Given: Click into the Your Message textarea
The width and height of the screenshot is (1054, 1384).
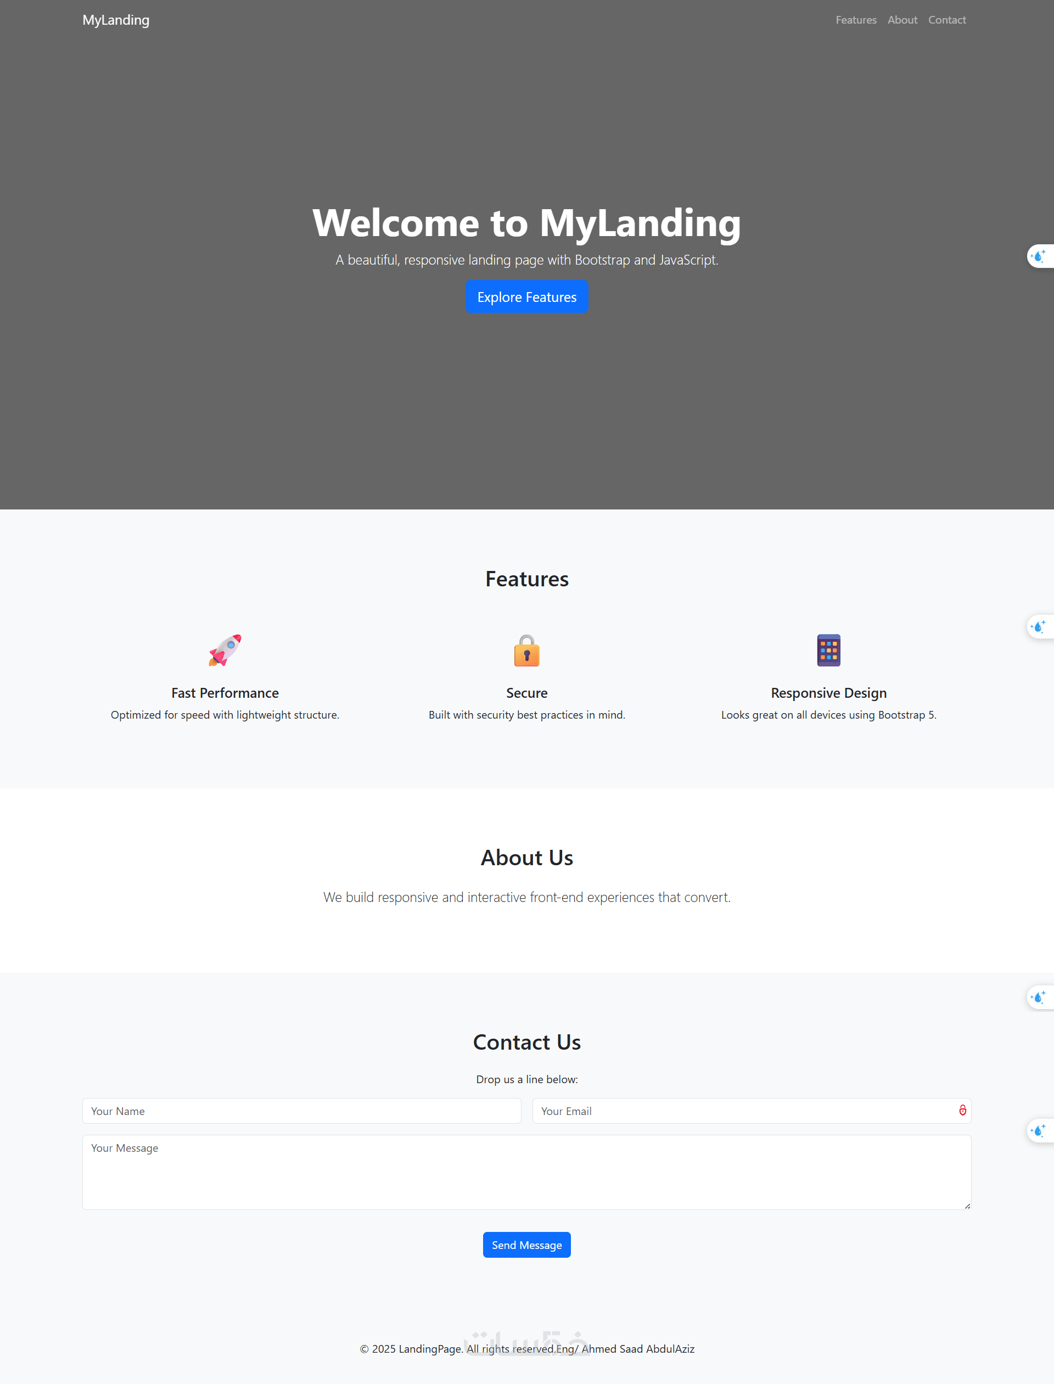Looking at the screenshot, I should 526,1172.
